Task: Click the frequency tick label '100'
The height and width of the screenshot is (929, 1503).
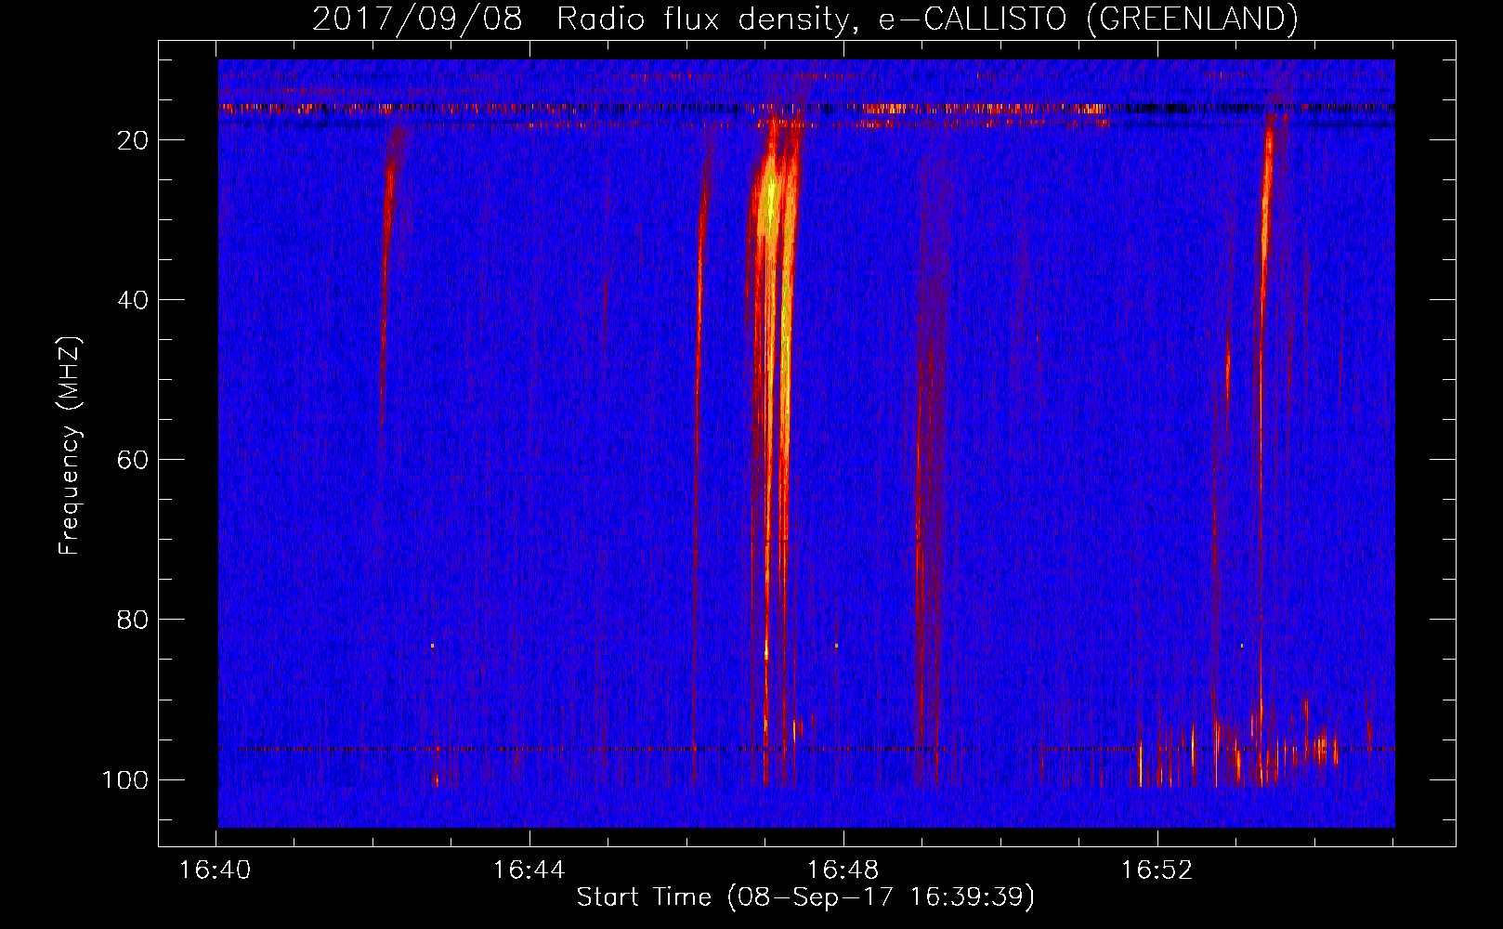Action: pos(124,779)
